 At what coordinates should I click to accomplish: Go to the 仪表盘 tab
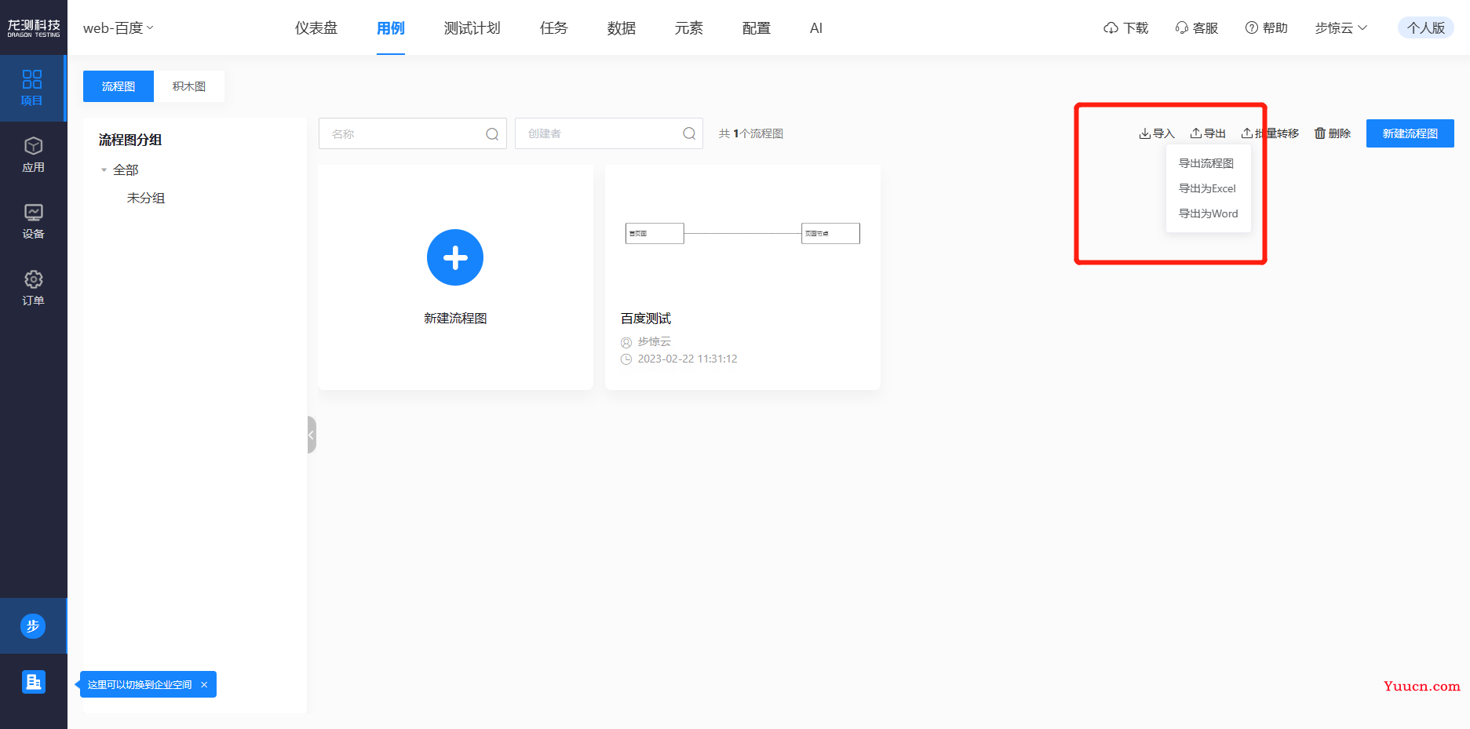316,28
